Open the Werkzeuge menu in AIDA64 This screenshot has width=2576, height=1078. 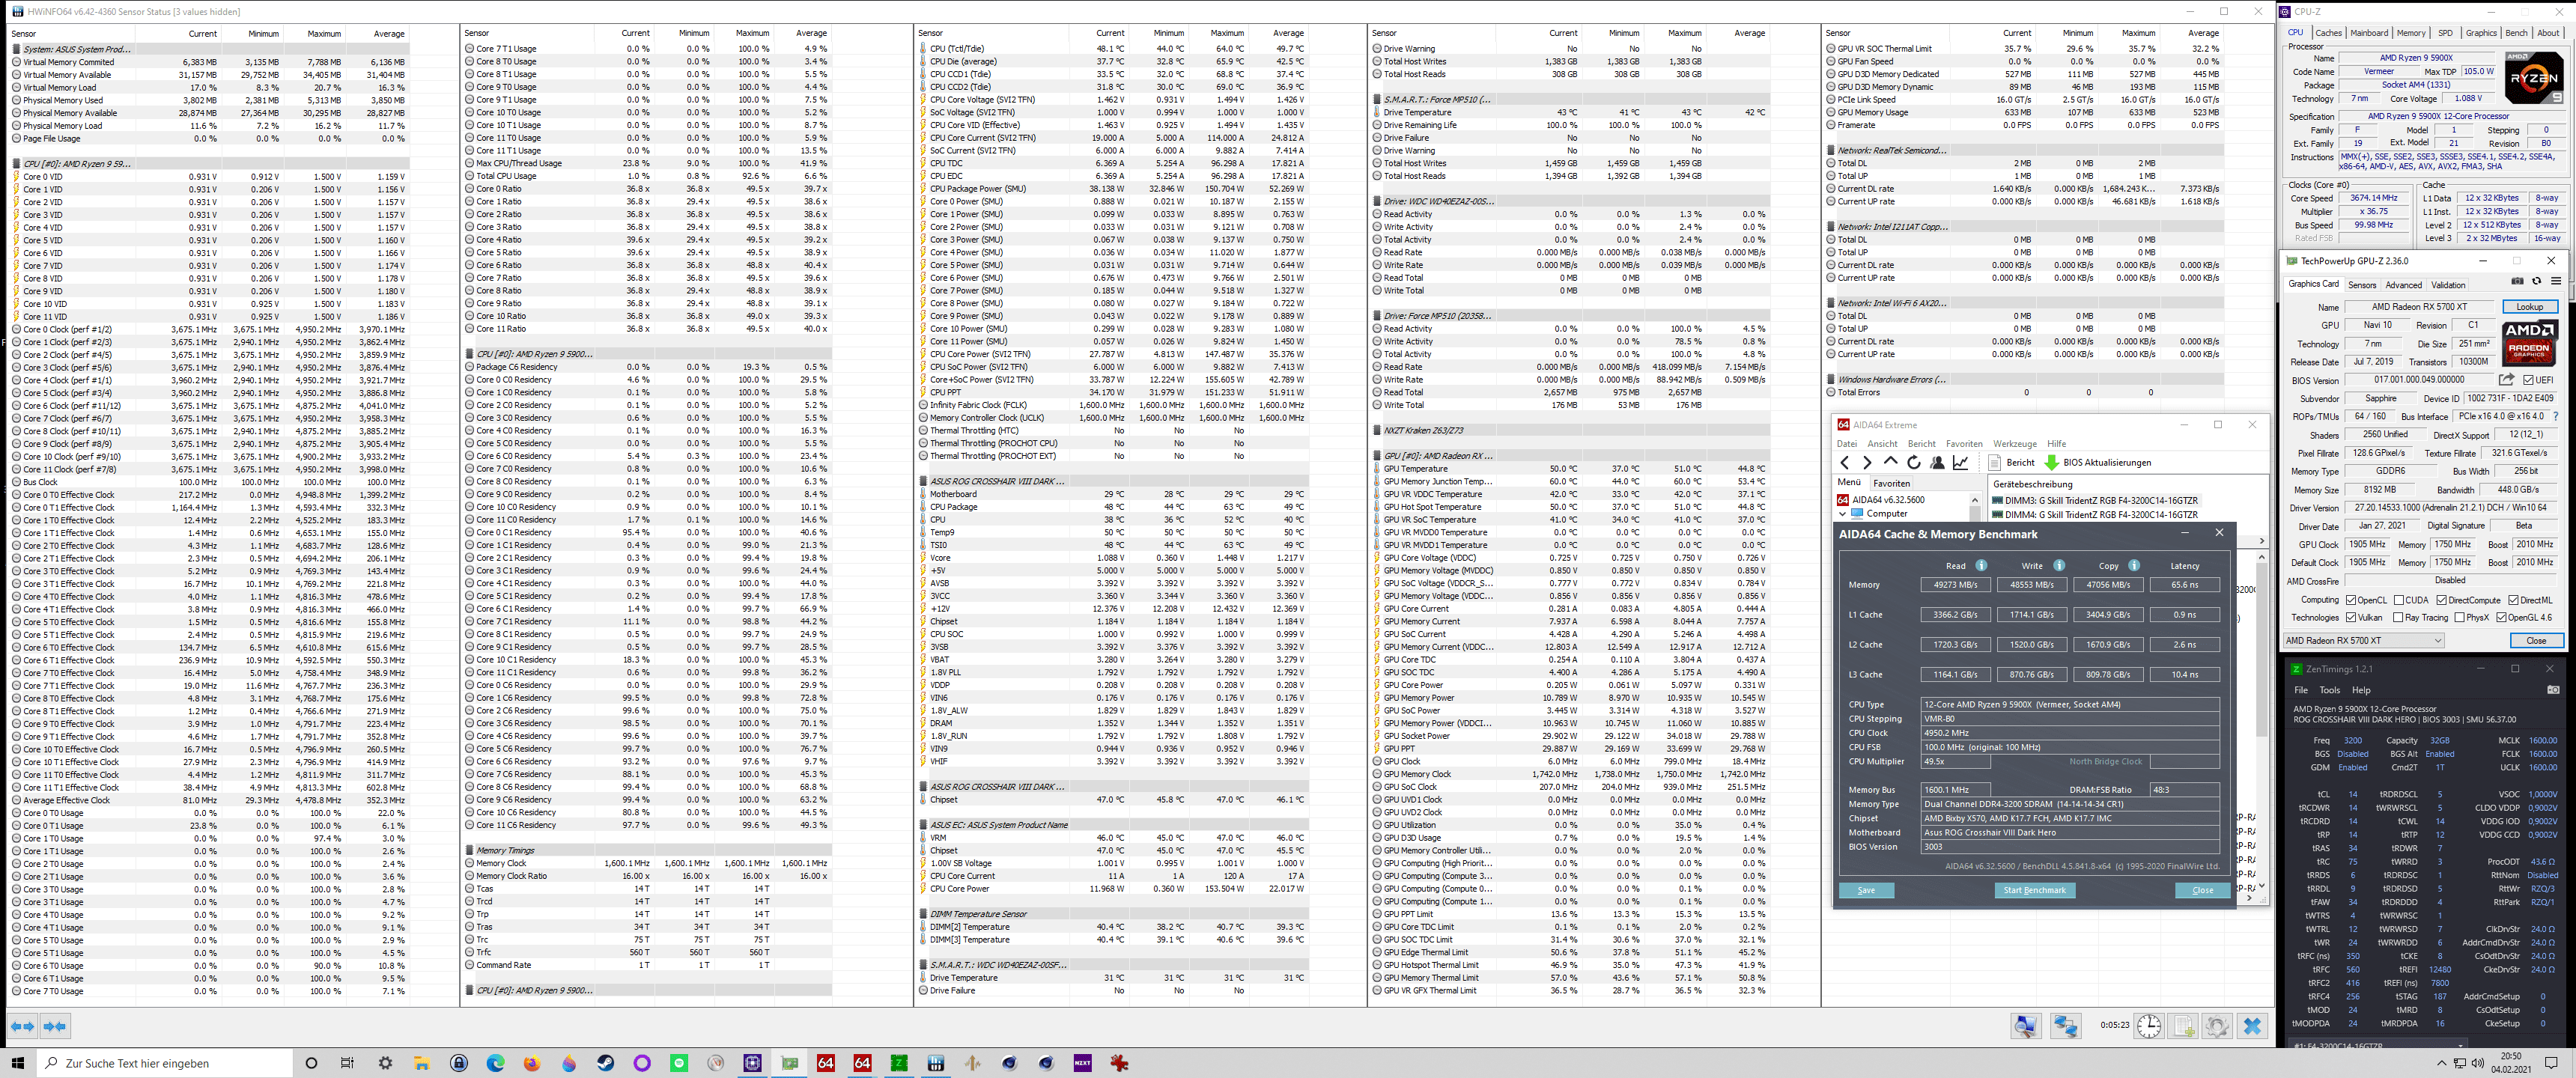click(2014, 444)
